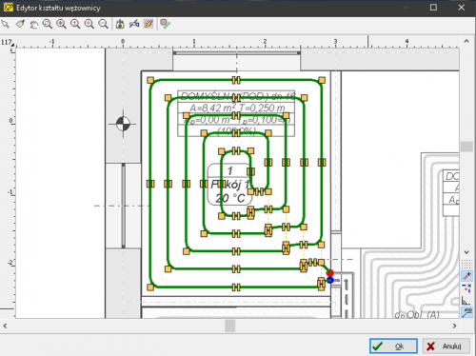Click the vertical scrollbar down chevron
Screen dimensions: 476x356
(x=466, y=252)
